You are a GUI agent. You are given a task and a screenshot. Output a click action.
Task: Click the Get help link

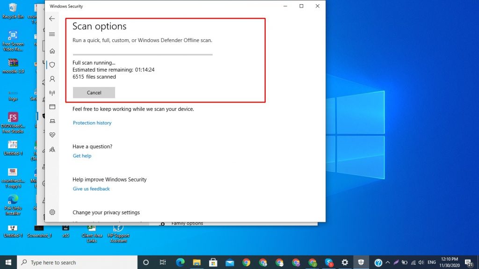coord(82,156)
